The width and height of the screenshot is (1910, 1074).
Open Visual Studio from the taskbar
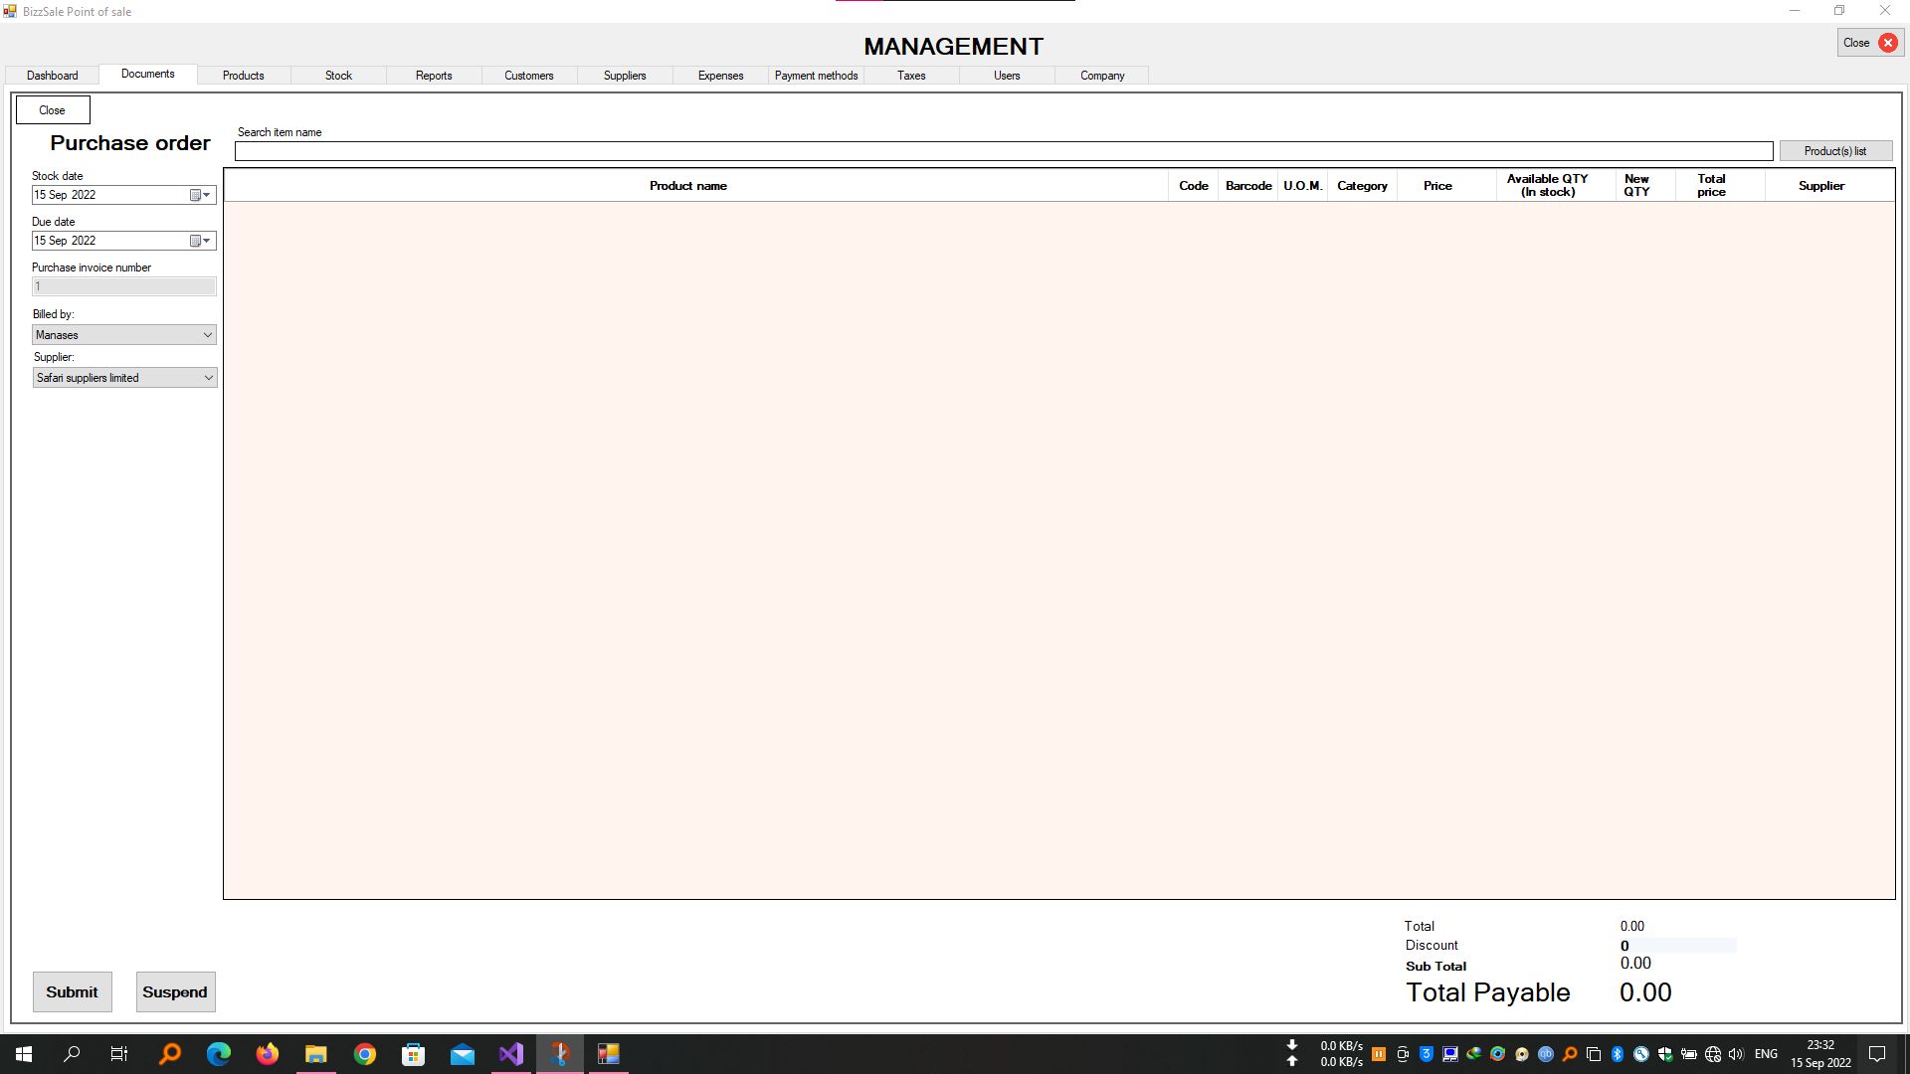(x=510, y=1054)
